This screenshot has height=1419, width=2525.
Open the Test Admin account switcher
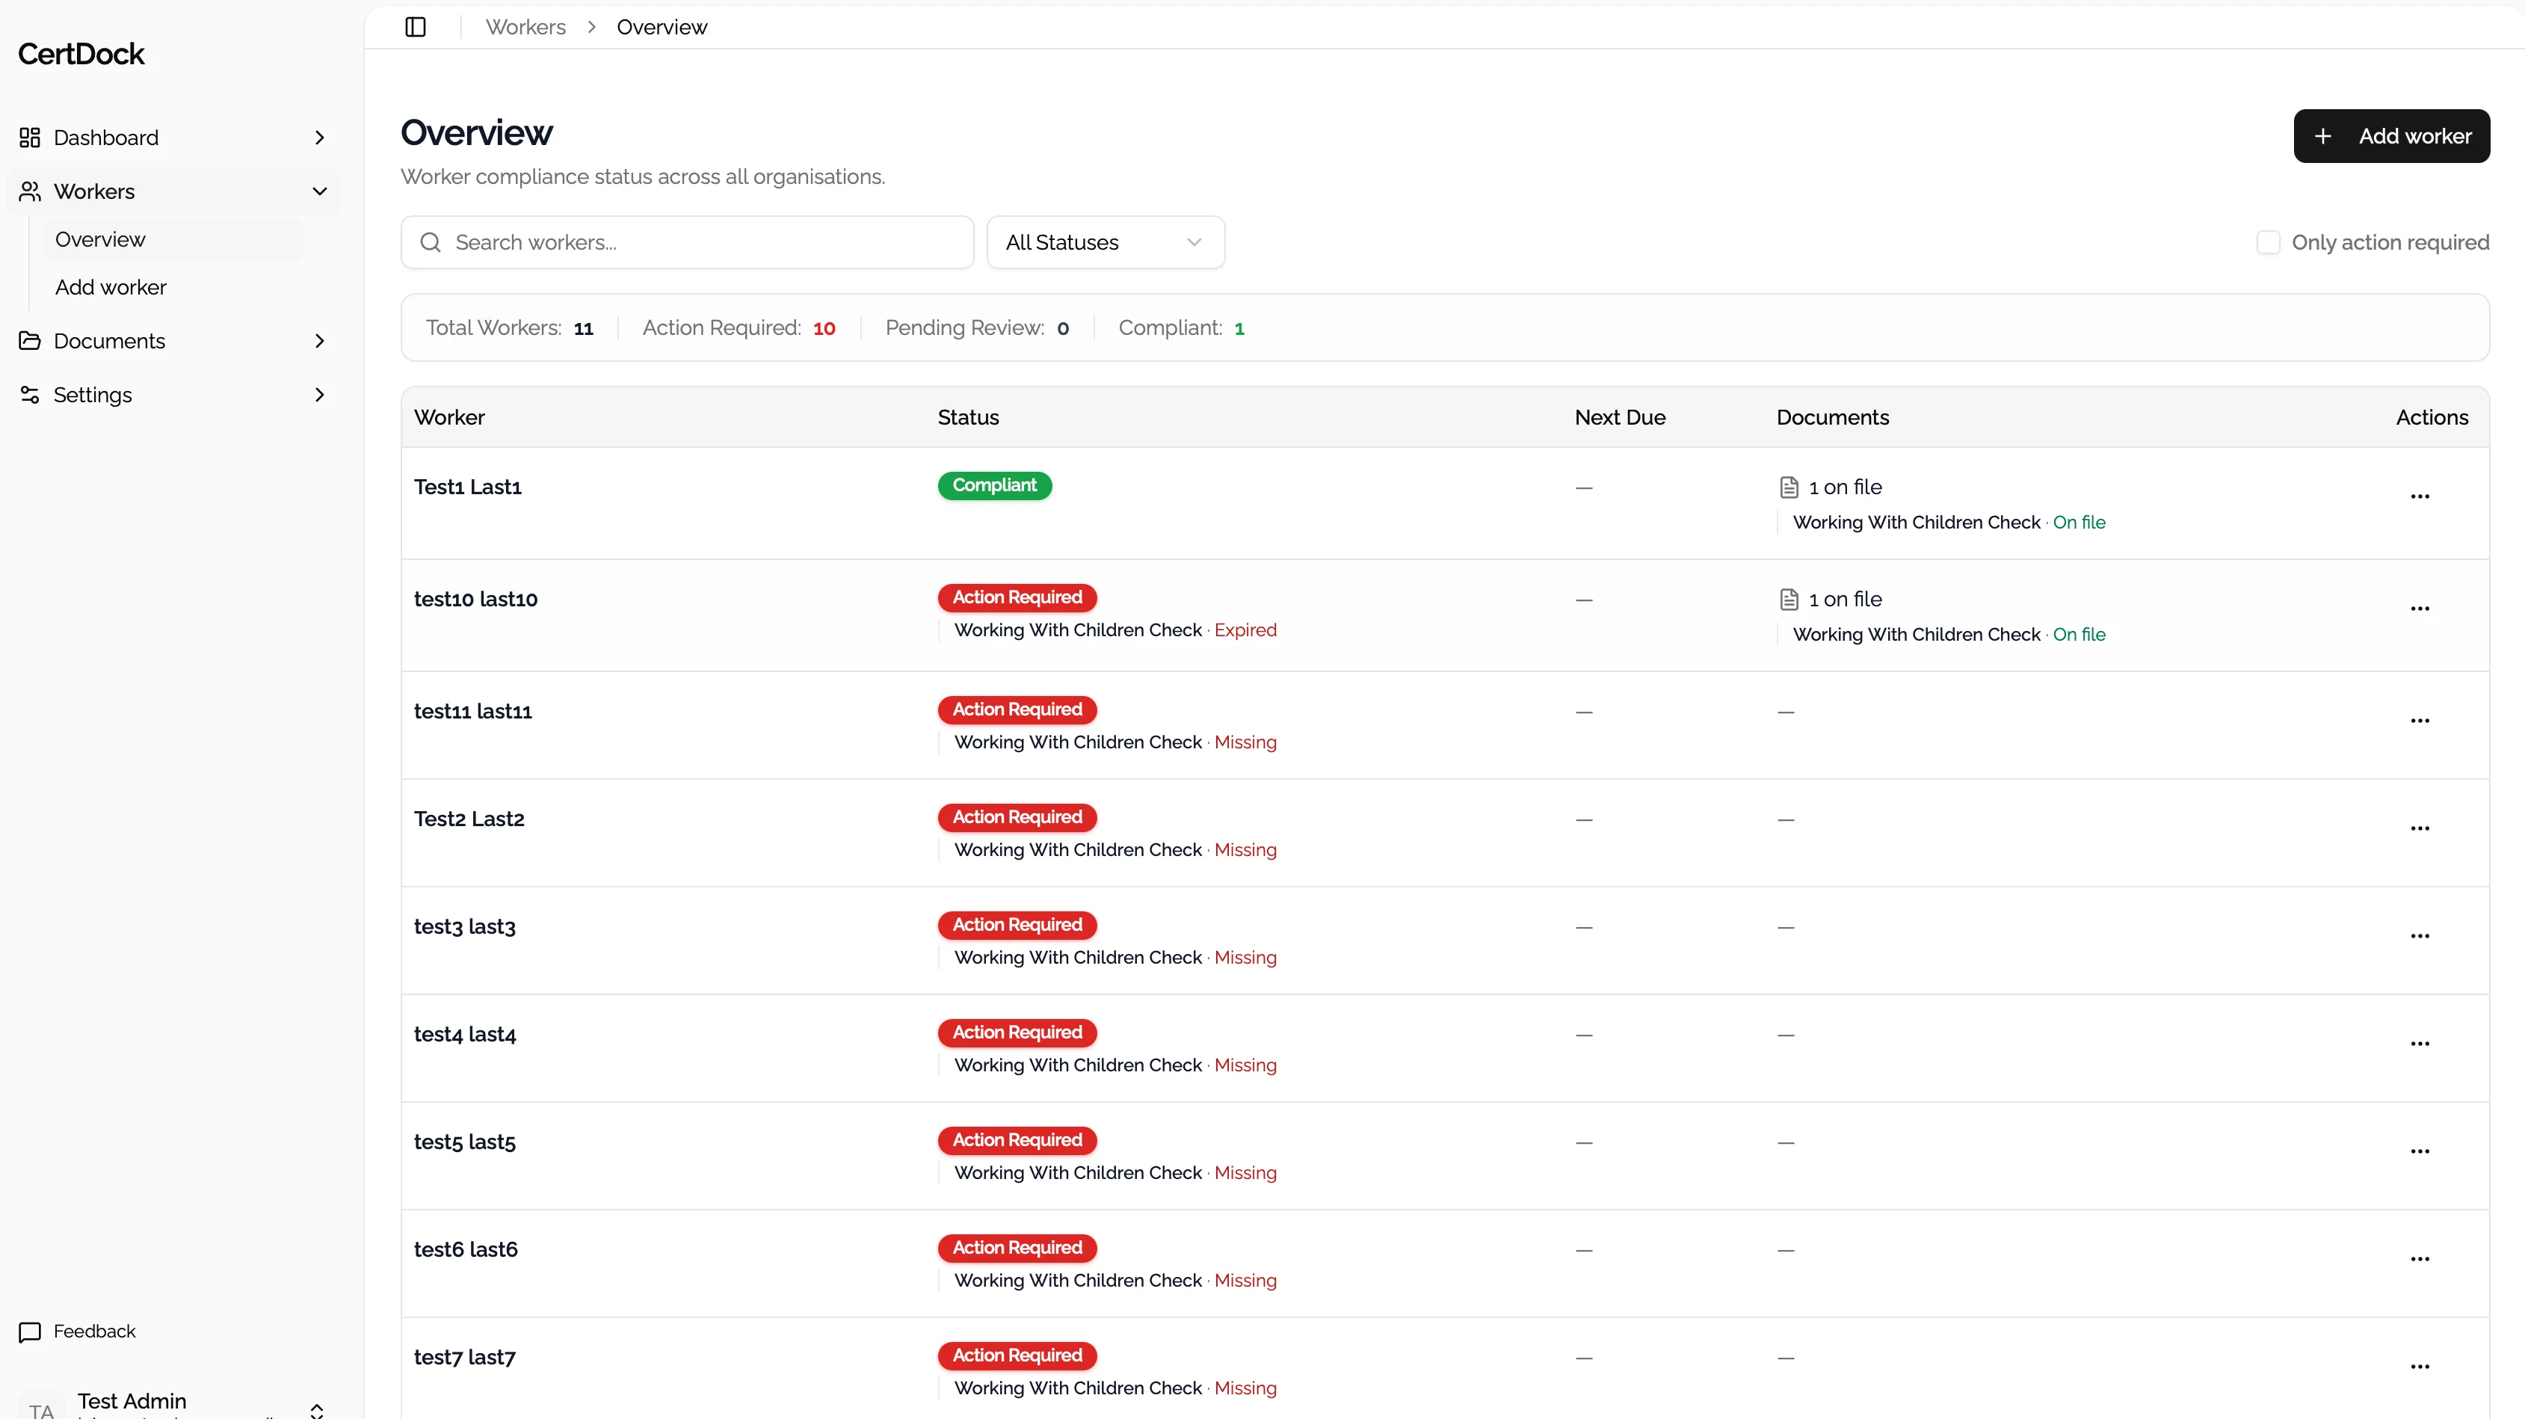(x=173, y=1404)
